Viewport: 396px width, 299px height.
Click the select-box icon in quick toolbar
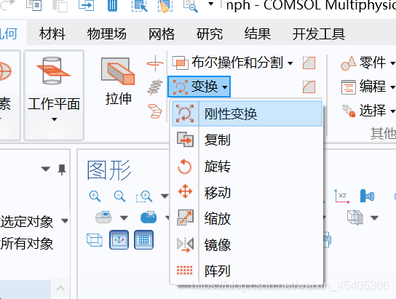click(140, 6)
